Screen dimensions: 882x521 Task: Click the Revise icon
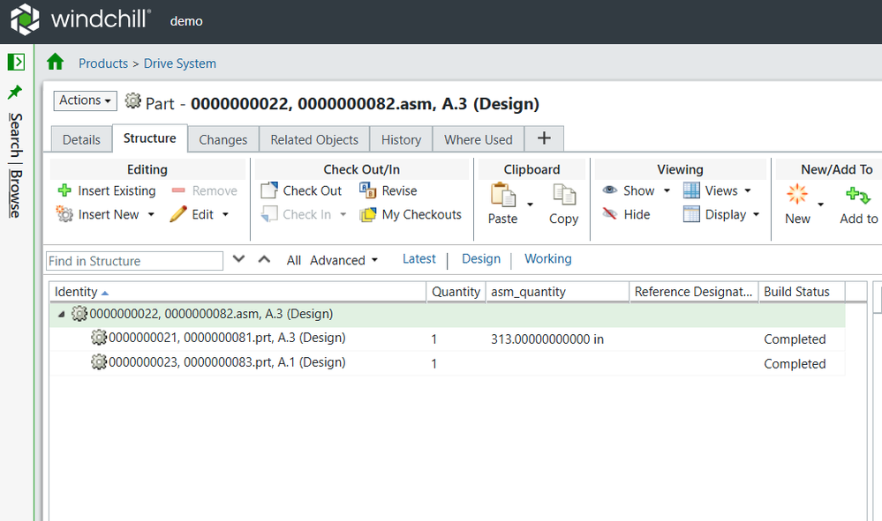[368, 190]
